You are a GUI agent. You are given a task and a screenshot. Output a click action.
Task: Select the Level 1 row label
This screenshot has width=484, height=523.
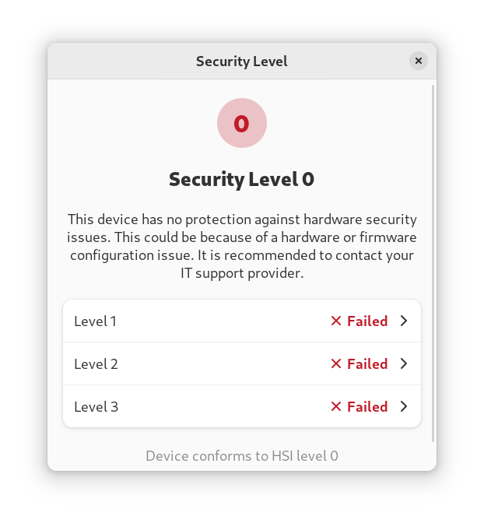(95, 321)
